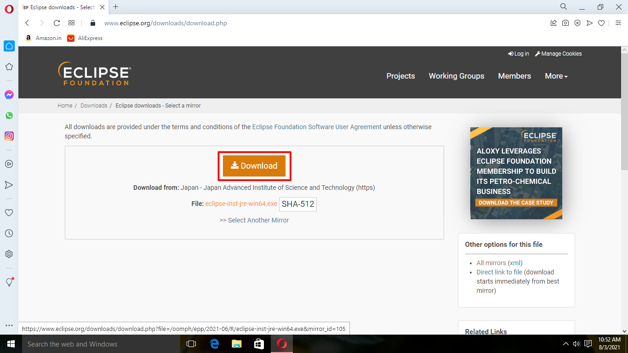Reload the current page

click(x=57, y=23)
